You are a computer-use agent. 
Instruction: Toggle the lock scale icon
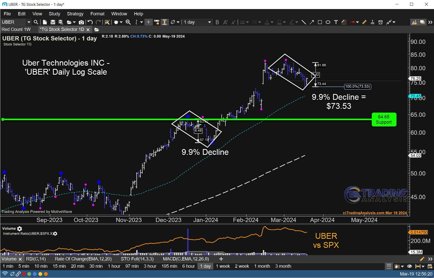click(x=157, y=22)
